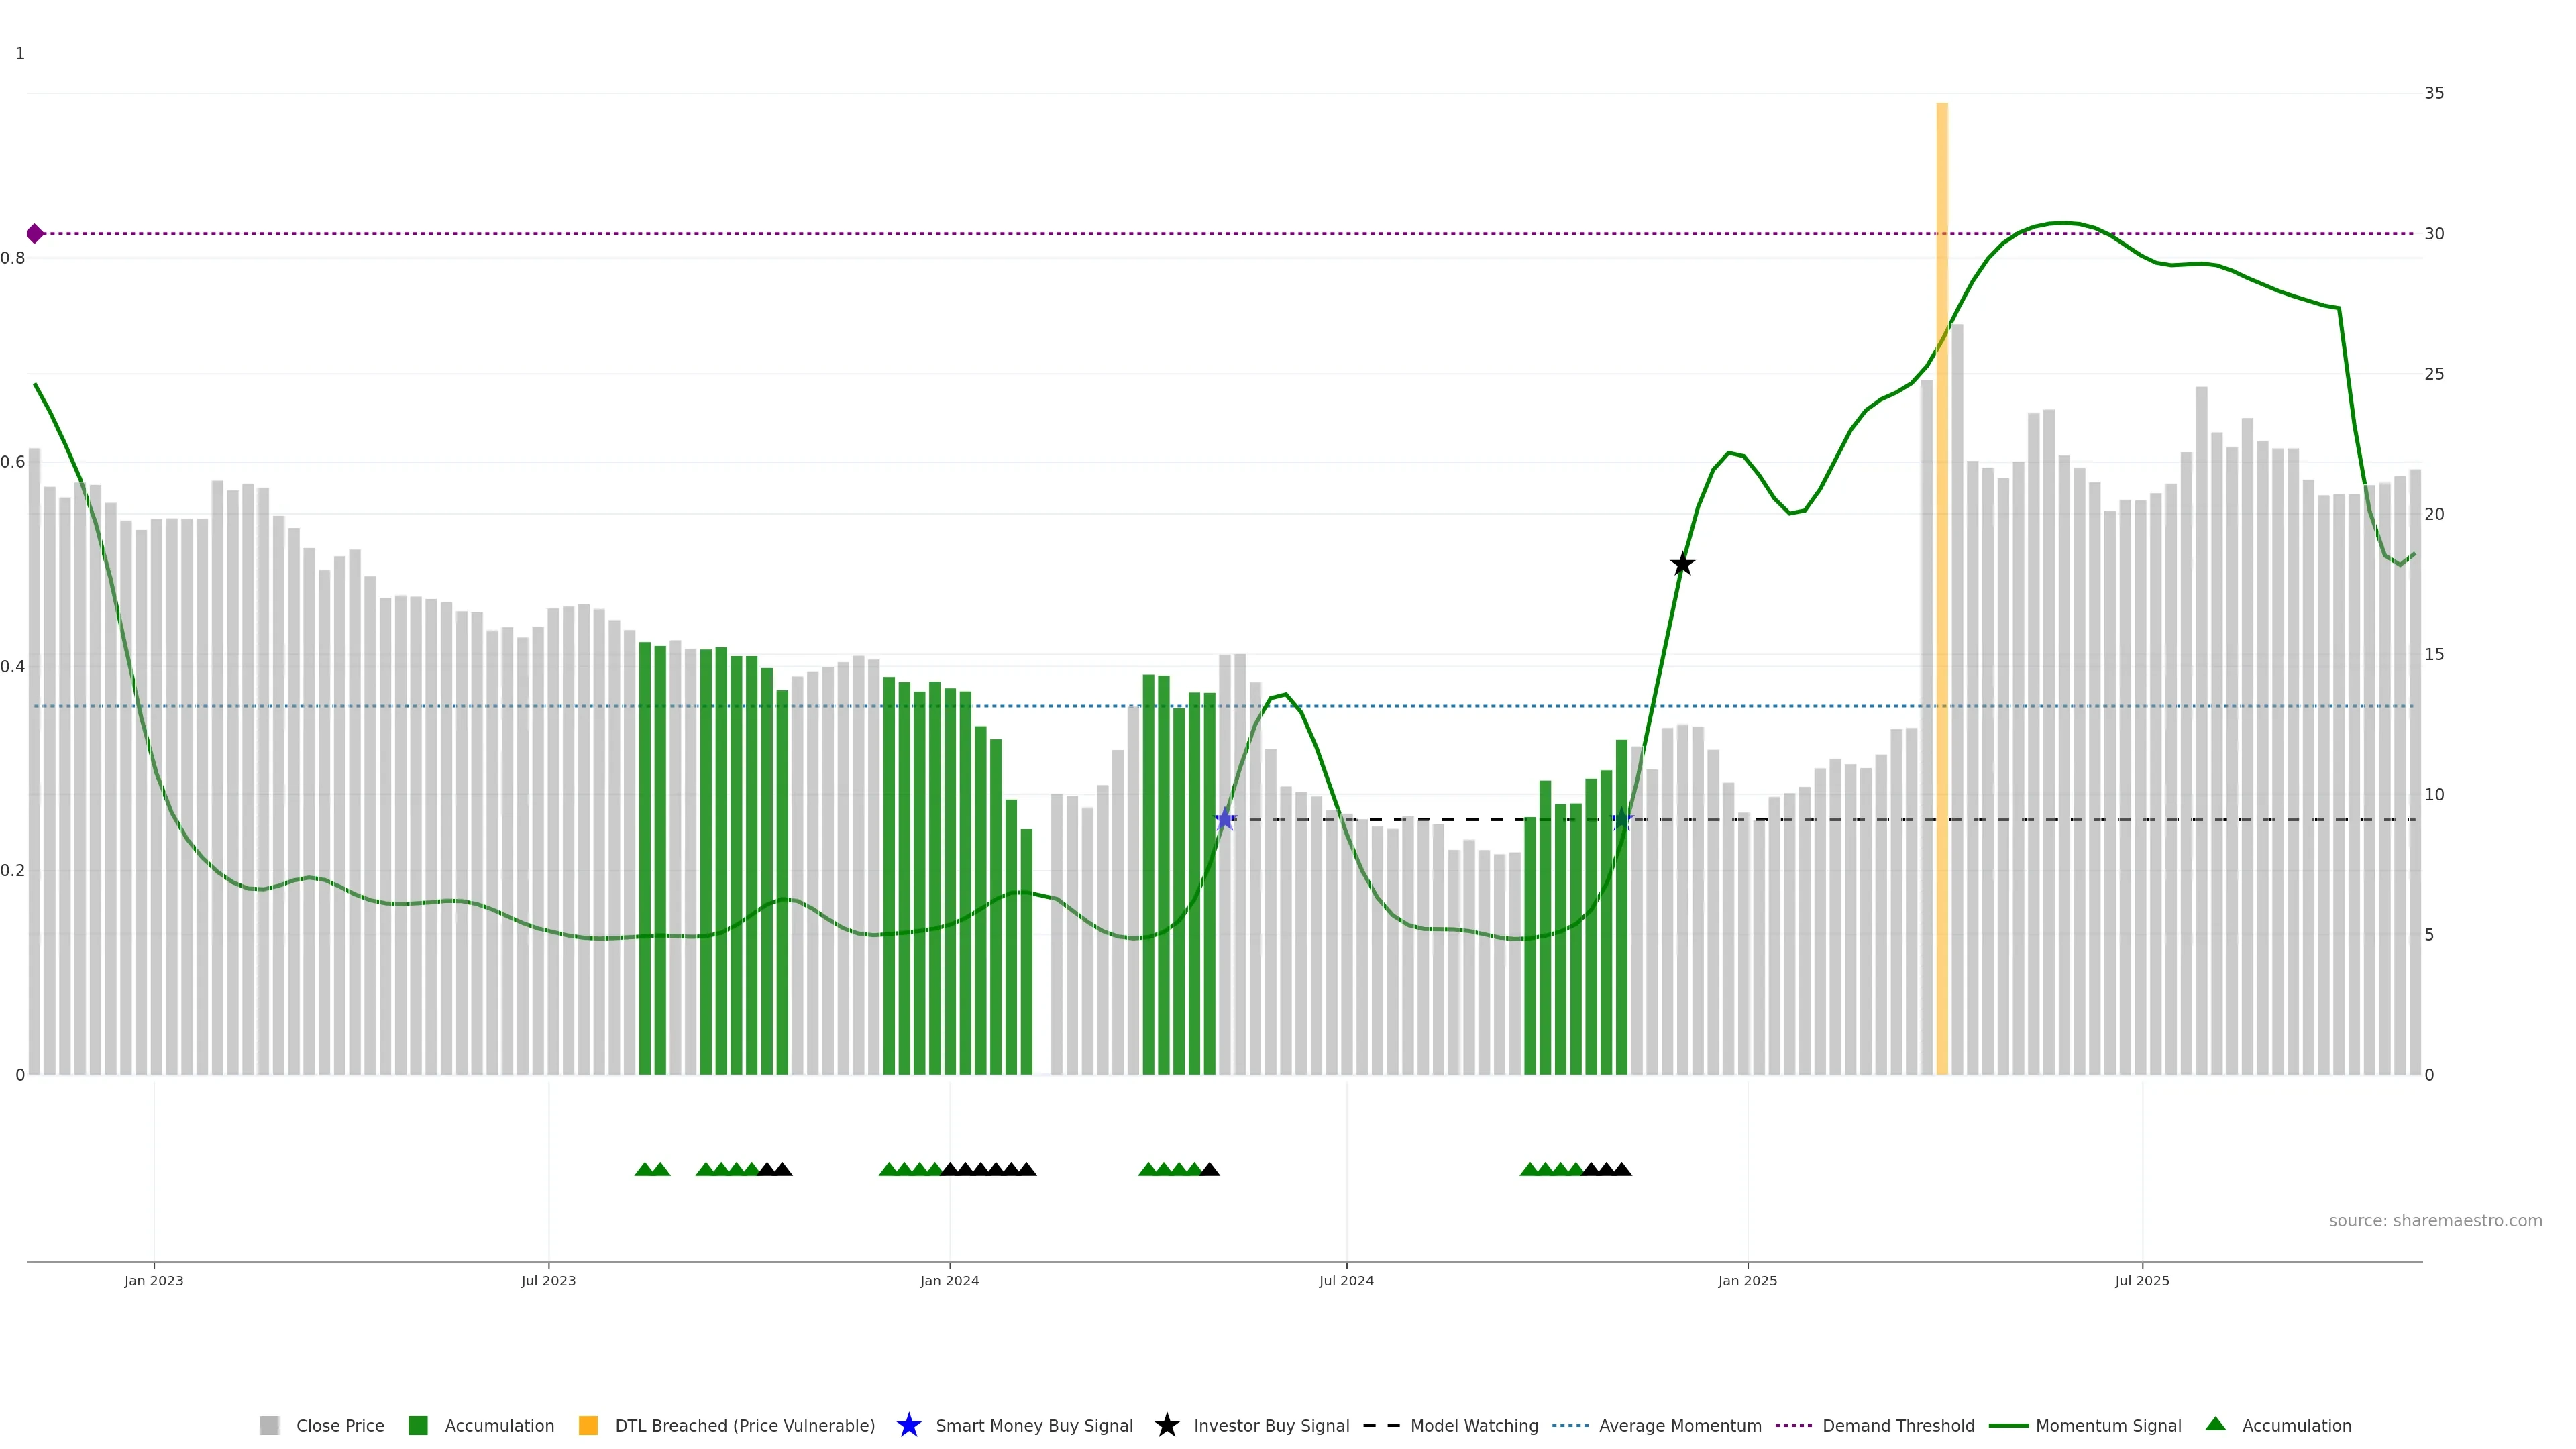
Task: Click the orange DTL Breached legend swatch
Action: 588,1426
